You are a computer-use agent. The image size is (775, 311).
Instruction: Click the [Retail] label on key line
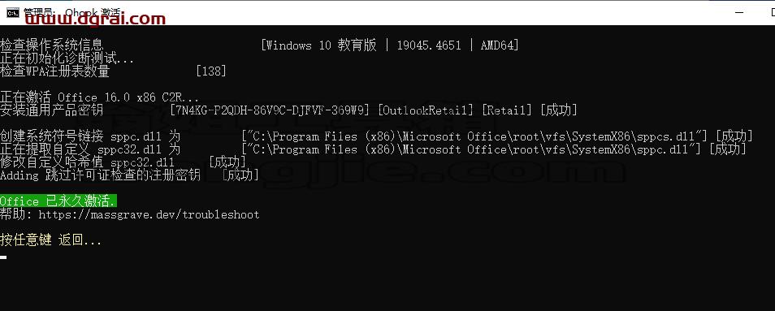(507, 110)
